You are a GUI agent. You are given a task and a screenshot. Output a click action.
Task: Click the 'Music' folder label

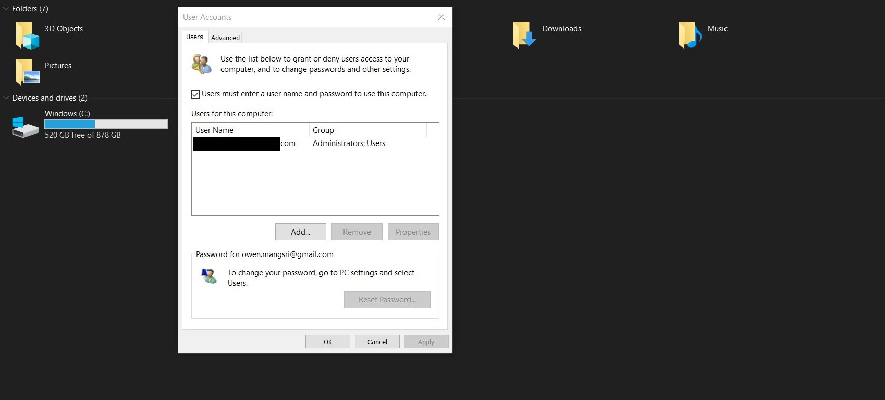(x=717, y=29)
